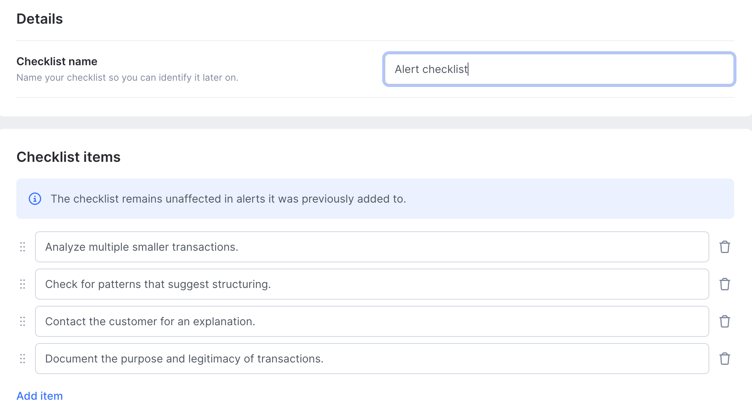This screenshot has width=752, height=404.
Task: Click reorder handle for 'Document the purpose' item
Action: click(23, 359)
